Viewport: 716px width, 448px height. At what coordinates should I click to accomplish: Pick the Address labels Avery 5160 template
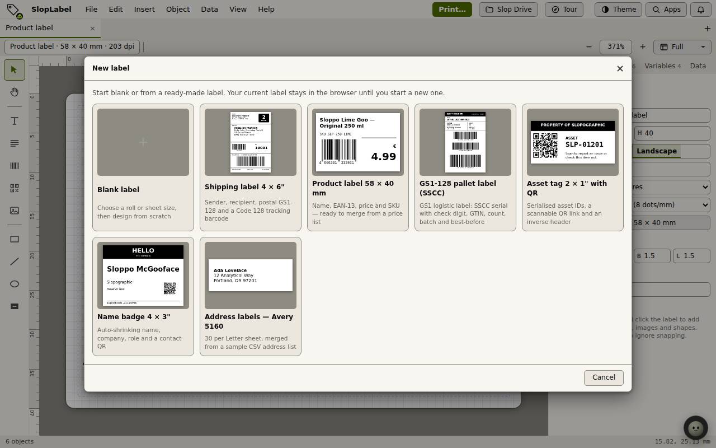pos(251,297)
